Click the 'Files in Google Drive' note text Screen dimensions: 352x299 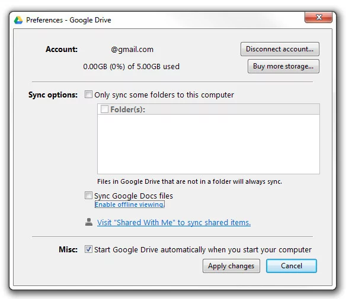pos(190,181)
